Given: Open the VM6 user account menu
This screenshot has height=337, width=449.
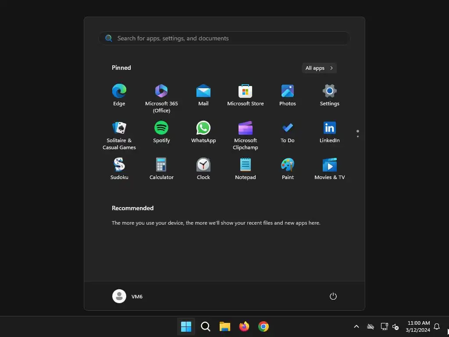Looking at the screenshot, I should pyautogui.click(x=128, y=296).
